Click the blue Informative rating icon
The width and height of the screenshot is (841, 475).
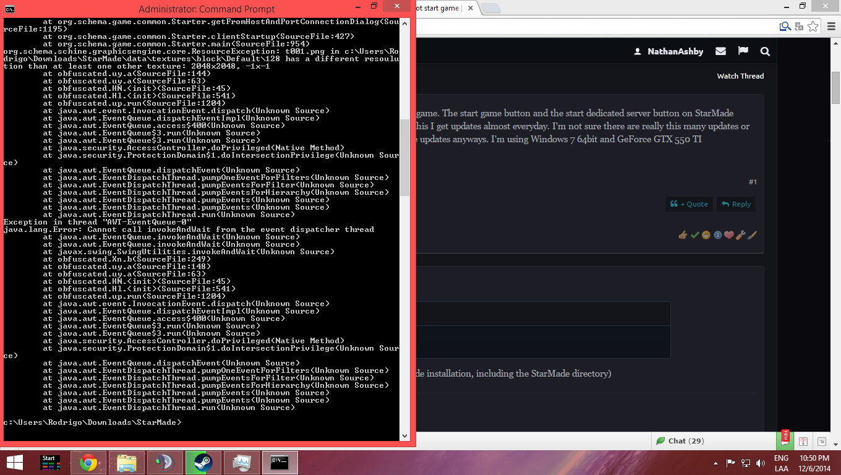click(717, 235)
